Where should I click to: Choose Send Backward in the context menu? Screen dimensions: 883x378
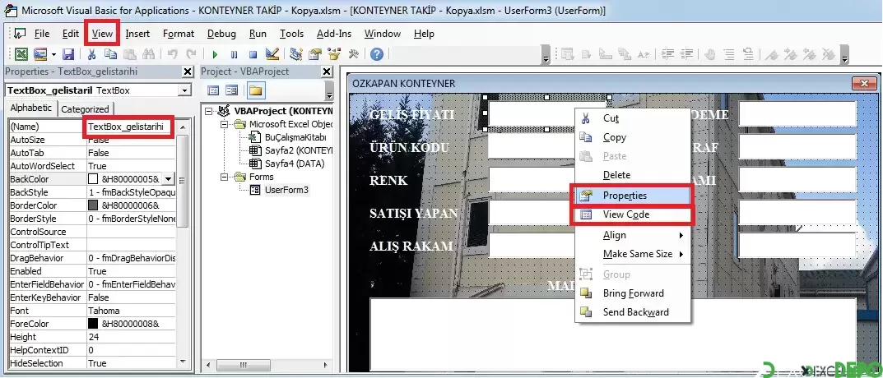(x=632, y=312)
